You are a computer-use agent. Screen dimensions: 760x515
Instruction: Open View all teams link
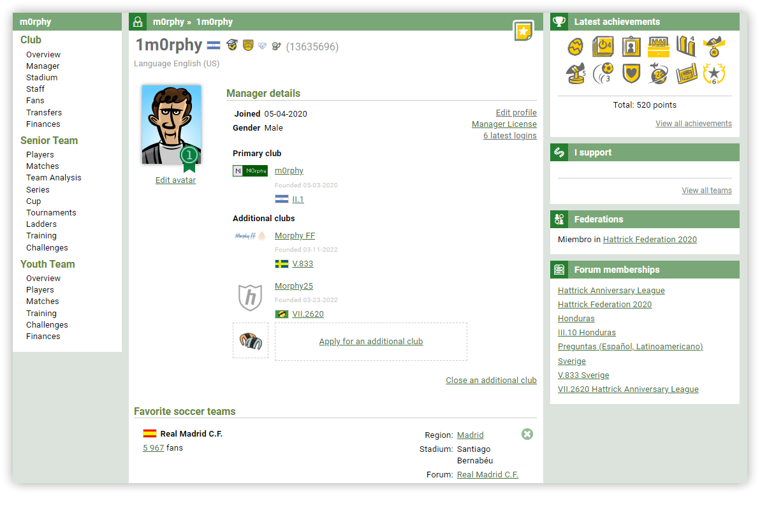tap(706, 191)
